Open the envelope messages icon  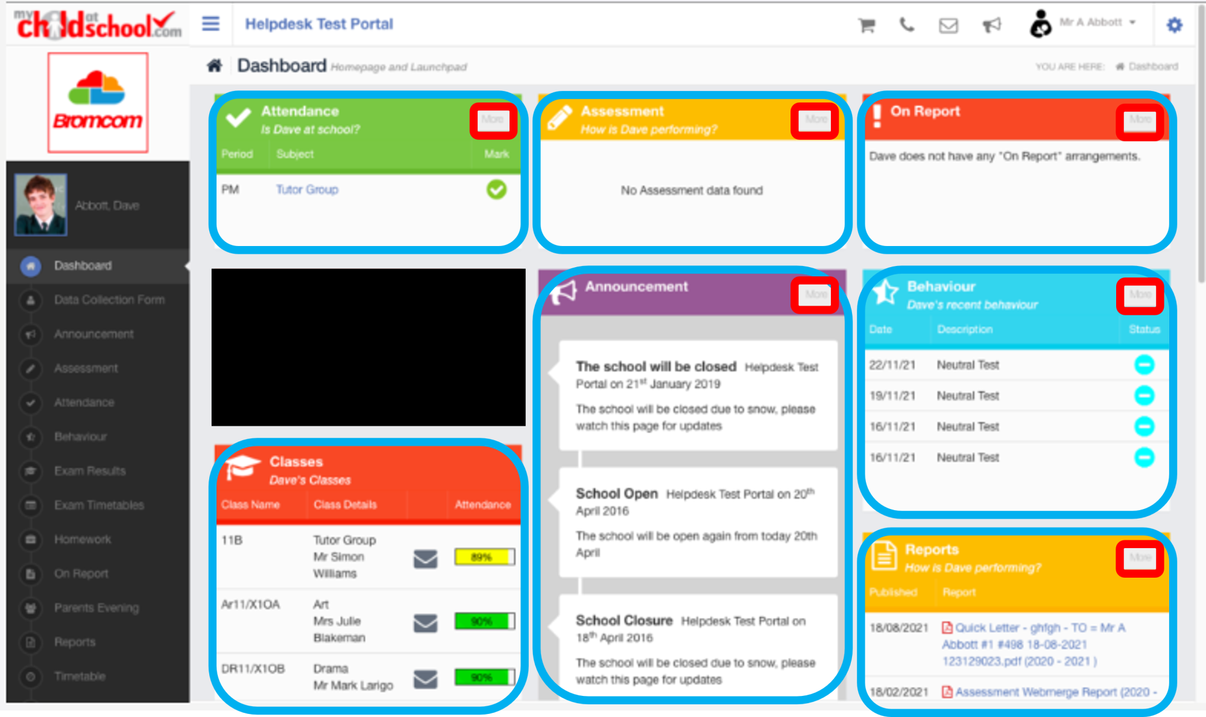[x=948, y=25]
